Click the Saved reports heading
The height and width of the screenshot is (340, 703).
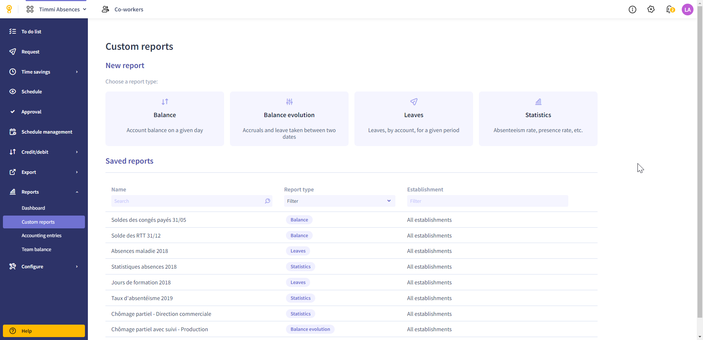coord(129,161)
